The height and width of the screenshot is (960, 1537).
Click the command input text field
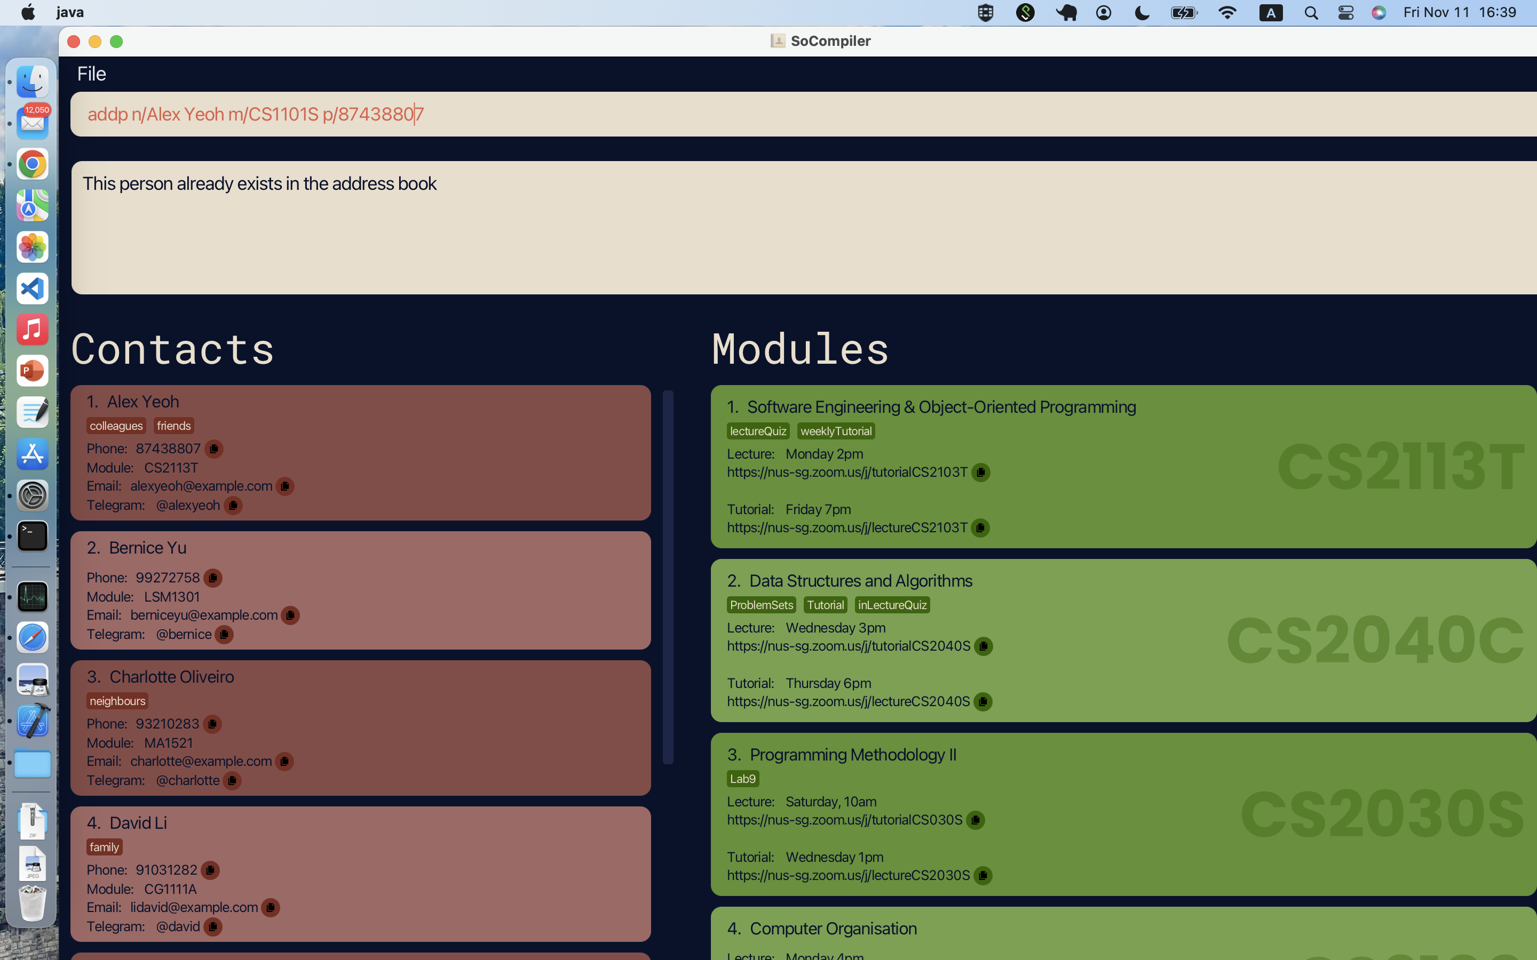click(762, 114)
